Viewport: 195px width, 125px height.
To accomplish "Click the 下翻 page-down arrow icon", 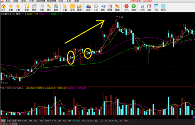I will (18, 8).
